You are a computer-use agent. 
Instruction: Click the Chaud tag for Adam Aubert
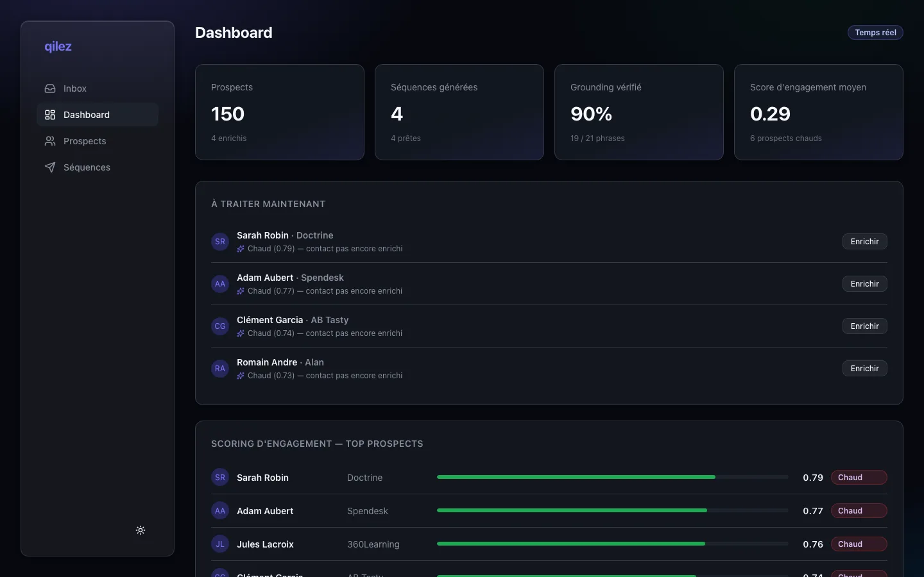[x=859, y=511]
